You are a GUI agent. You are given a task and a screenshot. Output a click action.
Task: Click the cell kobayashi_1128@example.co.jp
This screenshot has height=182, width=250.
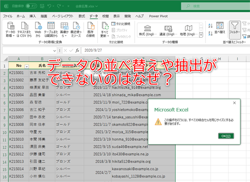tap(143, 176)
